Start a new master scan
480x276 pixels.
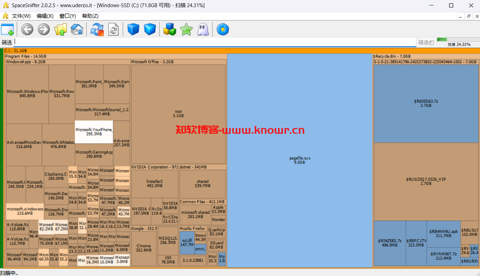click(97, 30)
